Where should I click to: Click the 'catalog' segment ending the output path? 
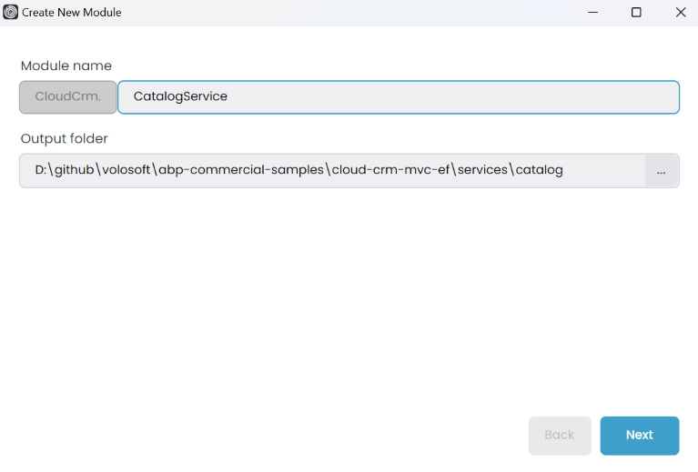(x=539, y=170)
